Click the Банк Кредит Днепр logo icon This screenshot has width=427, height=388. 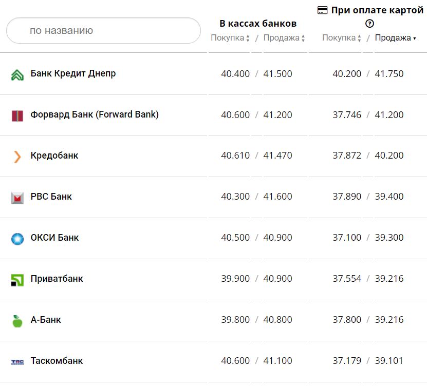click(x=17, y=75)
